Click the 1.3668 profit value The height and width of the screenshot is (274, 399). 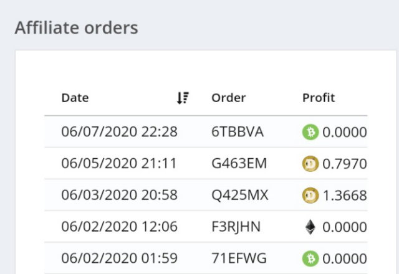(x=345, y=196)
